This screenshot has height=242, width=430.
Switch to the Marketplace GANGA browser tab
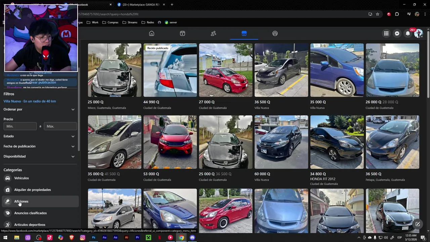click(x=142, y=5)
